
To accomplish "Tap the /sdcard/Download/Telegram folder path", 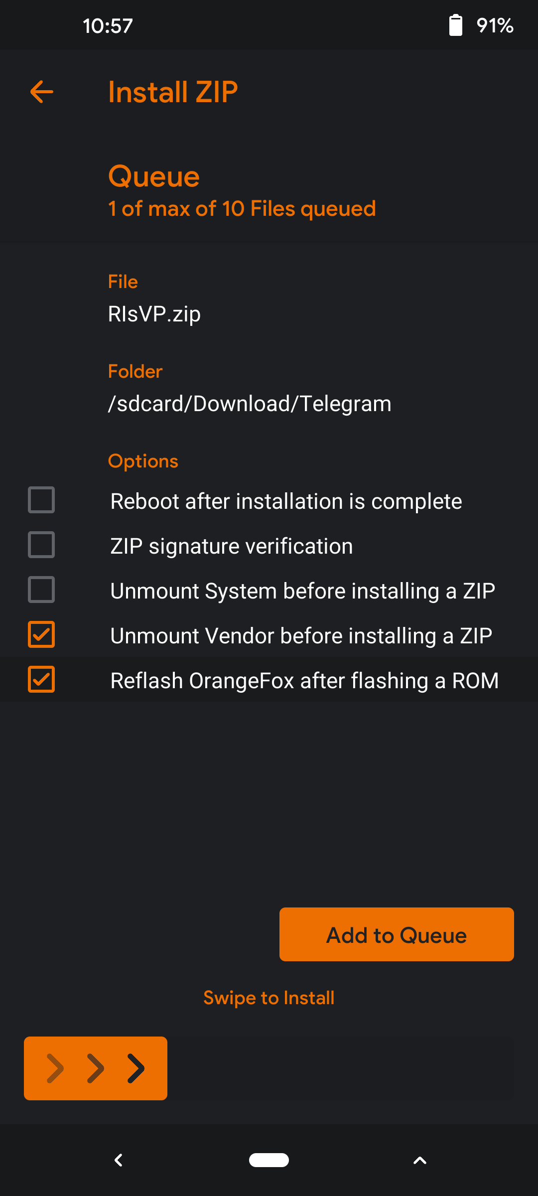I will click(250, 404).
